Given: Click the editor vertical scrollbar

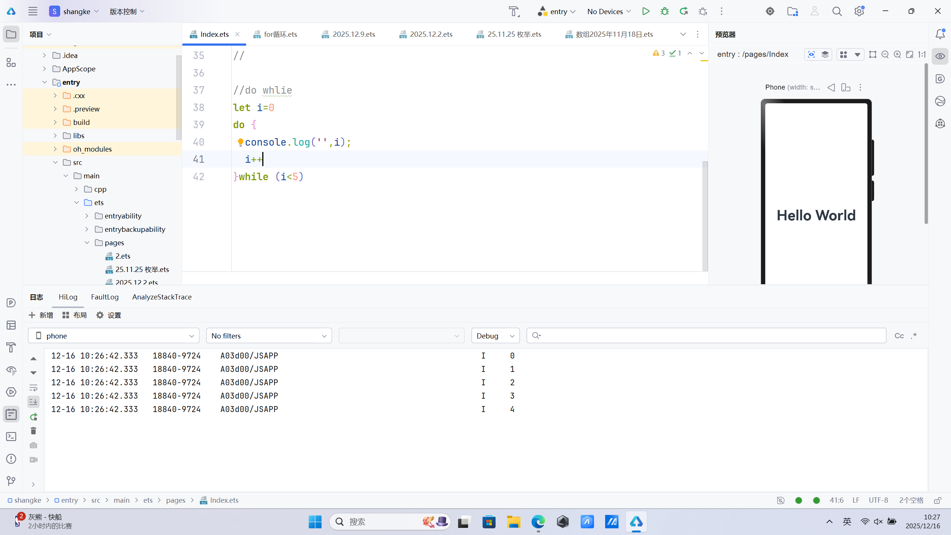Looking at the screenshot, I should (x=705, y=215).
